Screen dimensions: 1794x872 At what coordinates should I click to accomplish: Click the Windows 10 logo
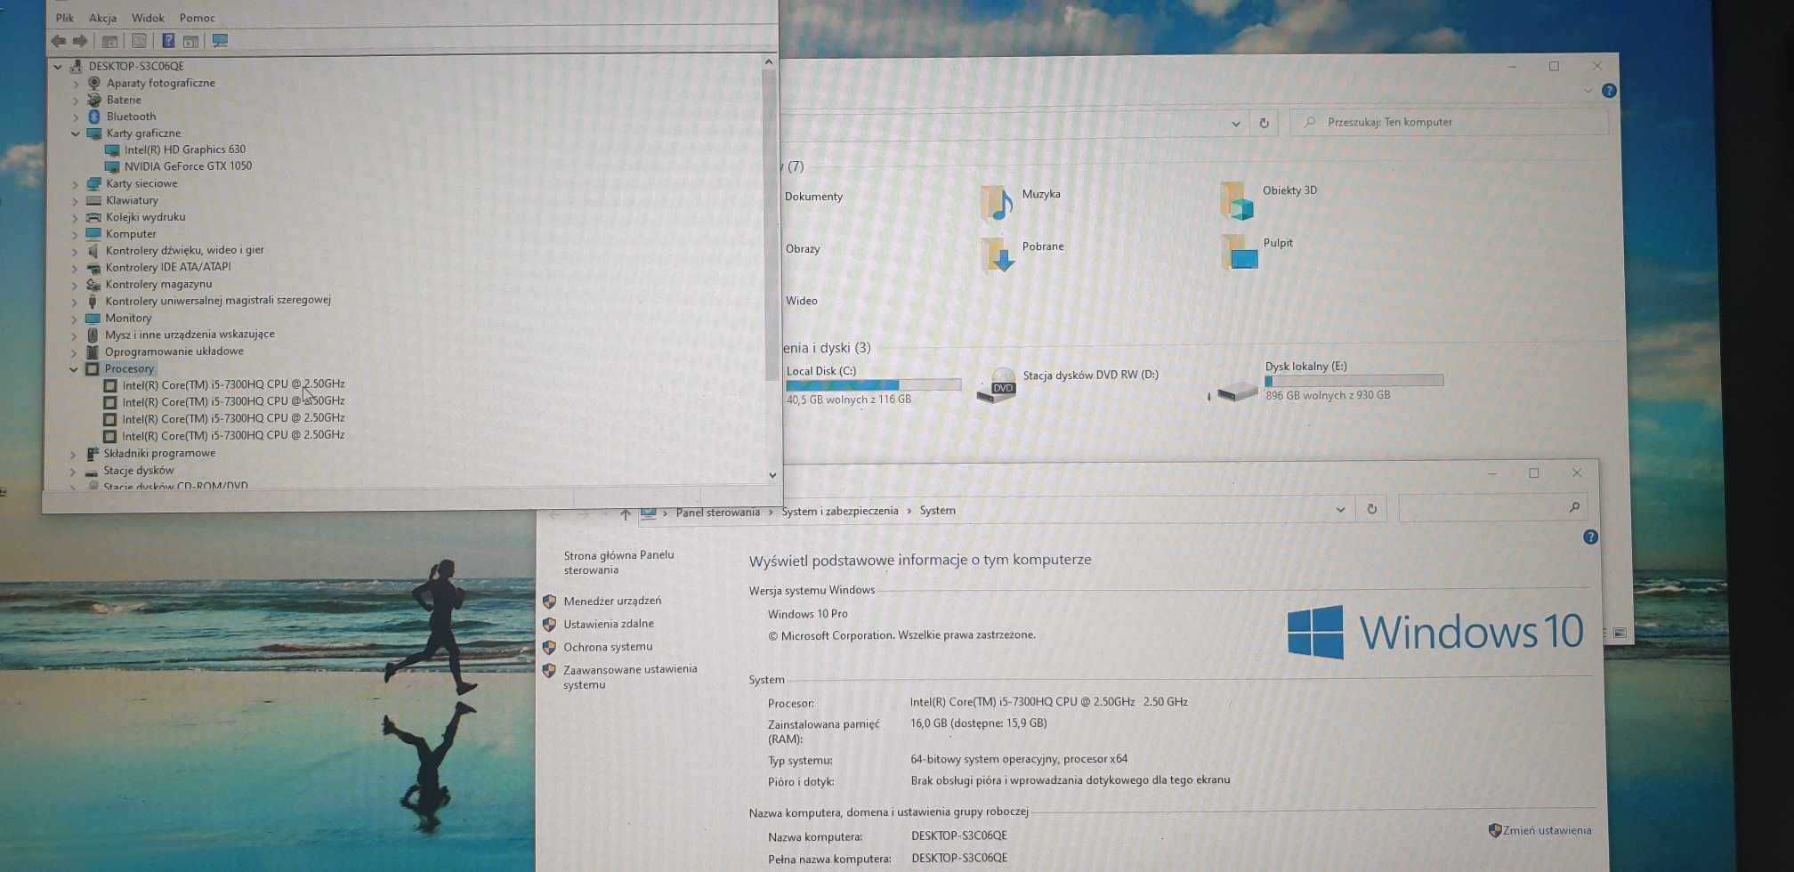point(1434,633)
